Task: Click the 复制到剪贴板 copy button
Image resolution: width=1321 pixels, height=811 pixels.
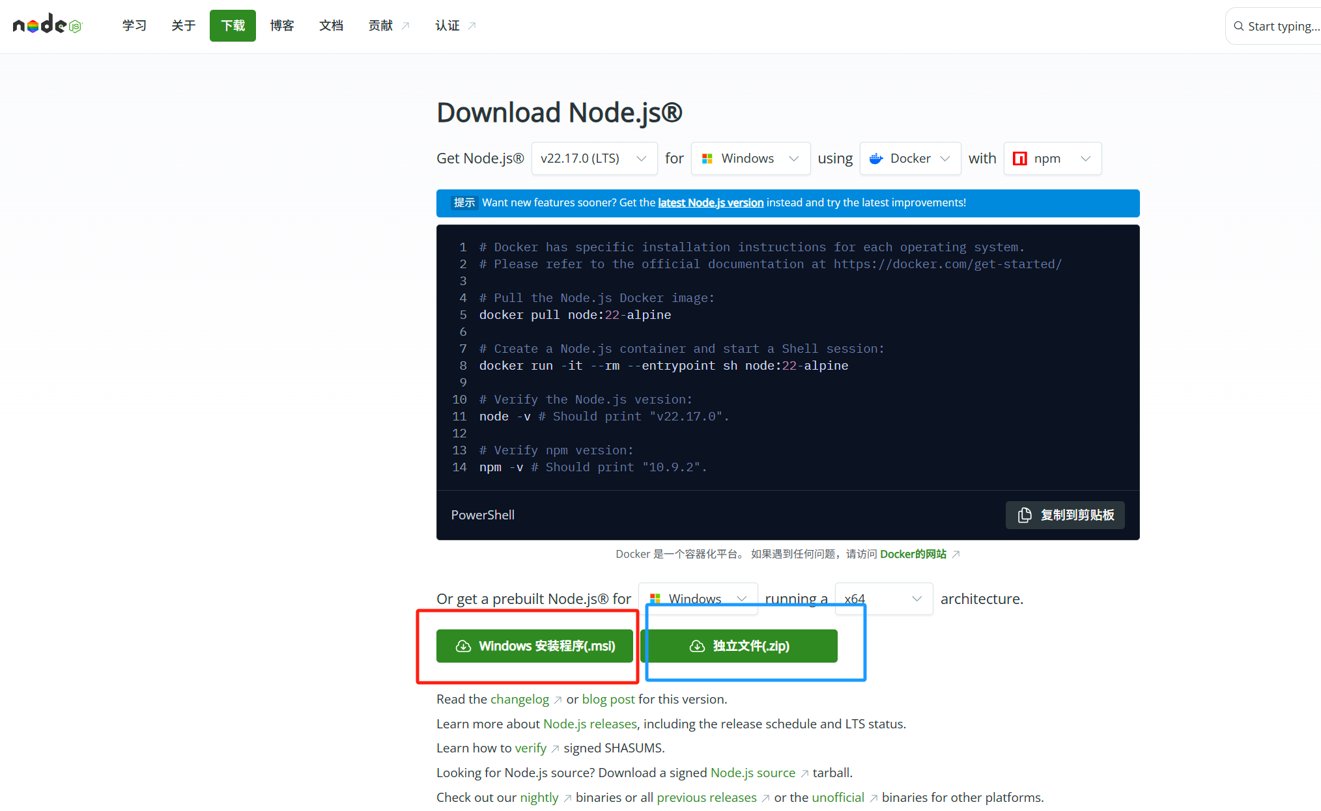Action: pos(1065,515)
